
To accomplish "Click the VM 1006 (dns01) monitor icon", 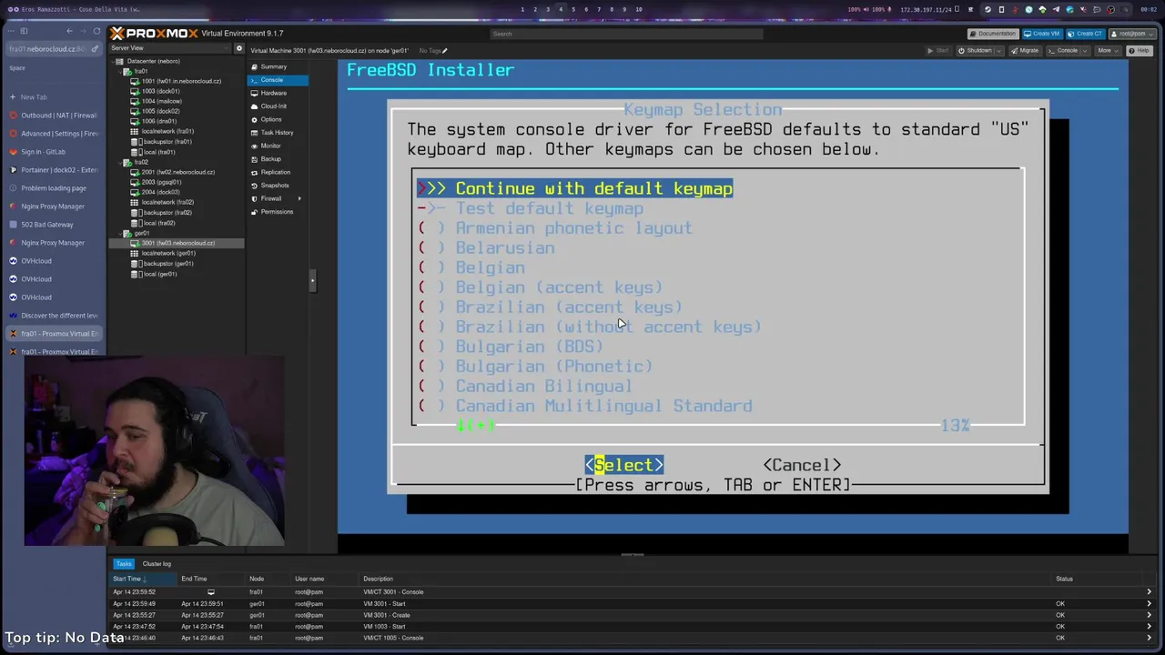I will [x=136, y=121].
